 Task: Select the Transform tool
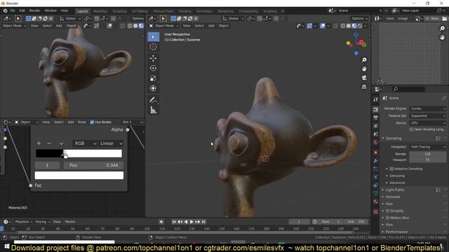[153, 88]
